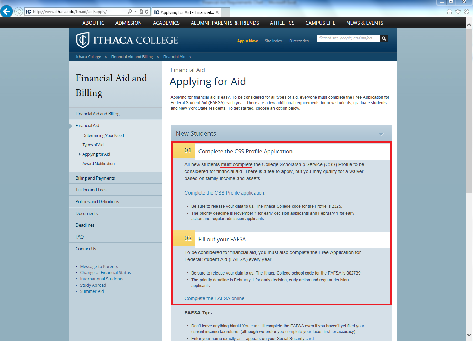
Task: Click the Ithaca College breadcrumb link
Action: tap(89, 57)
